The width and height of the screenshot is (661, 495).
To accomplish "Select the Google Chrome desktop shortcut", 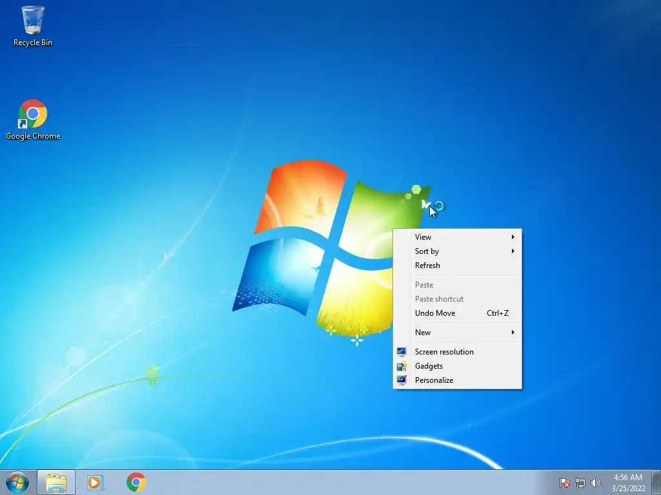I will (x=32, y=119).
